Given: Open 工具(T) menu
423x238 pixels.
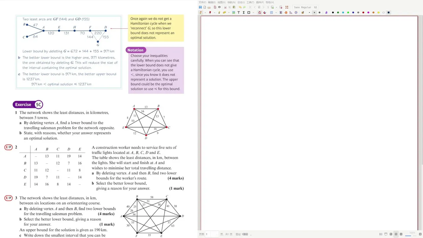Looking at the screenshot, I should pos(250,2).
